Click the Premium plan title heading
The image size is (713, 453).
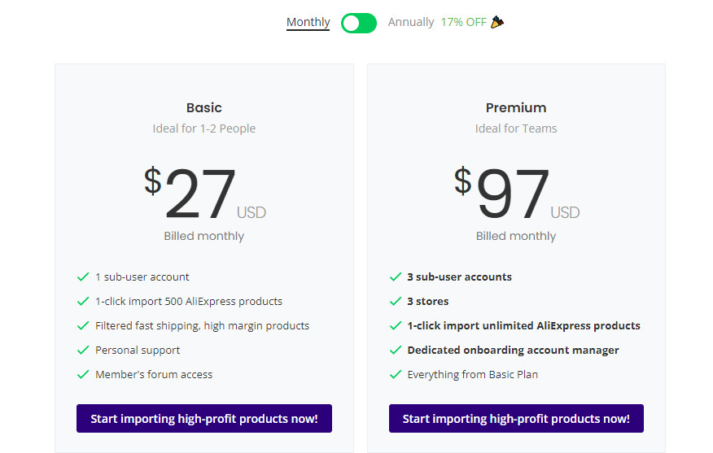[x=516, y=107]
